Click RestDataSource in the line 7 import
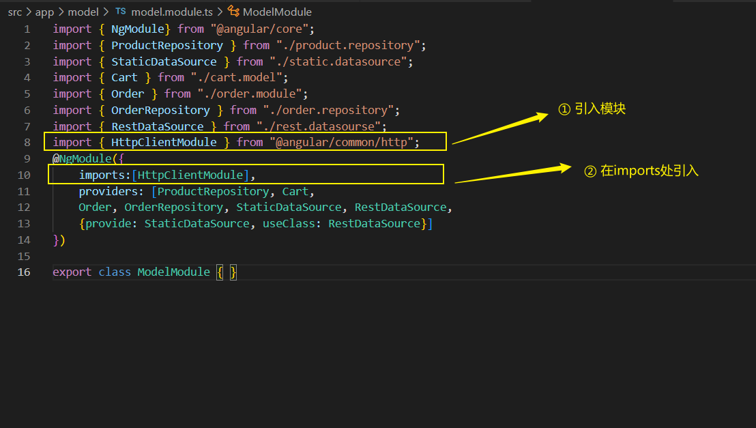The width and height of the screenshot is (756, 428). click(x=157, y=126)
